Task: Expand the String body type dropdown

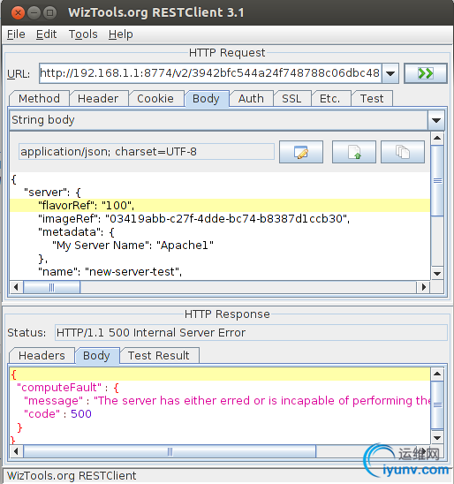Action: [436, 120]
